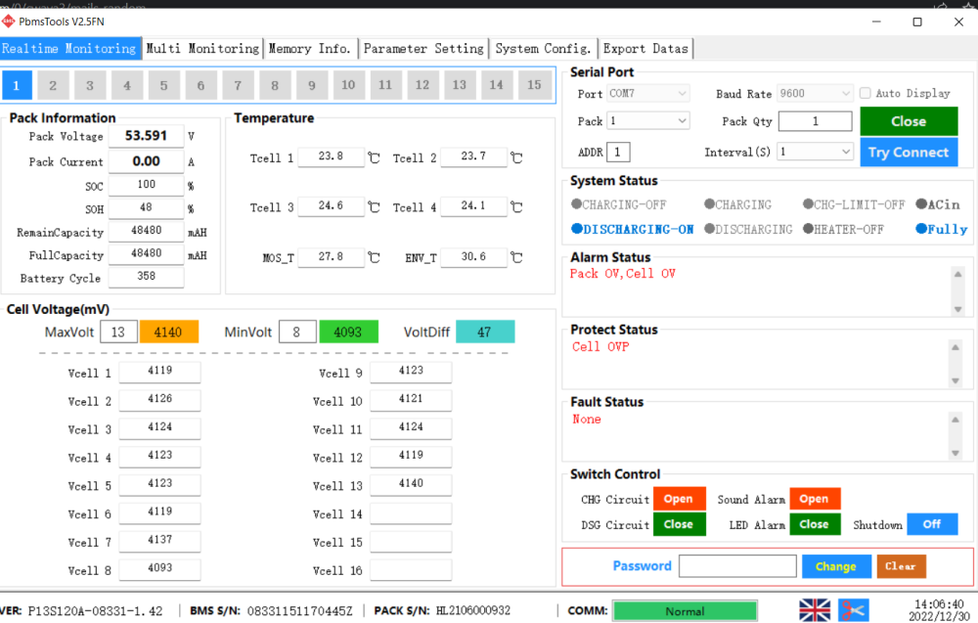
Task: Switch to Realtime Monitoring tab
Action: tap(69, 48)
